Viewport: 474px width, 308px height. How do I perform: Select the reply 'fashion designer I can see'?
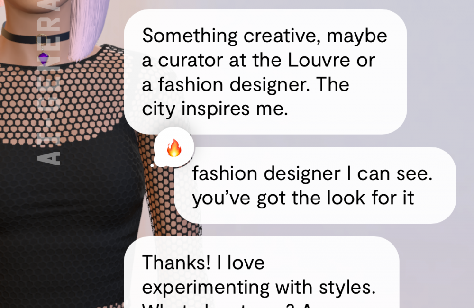315,185
